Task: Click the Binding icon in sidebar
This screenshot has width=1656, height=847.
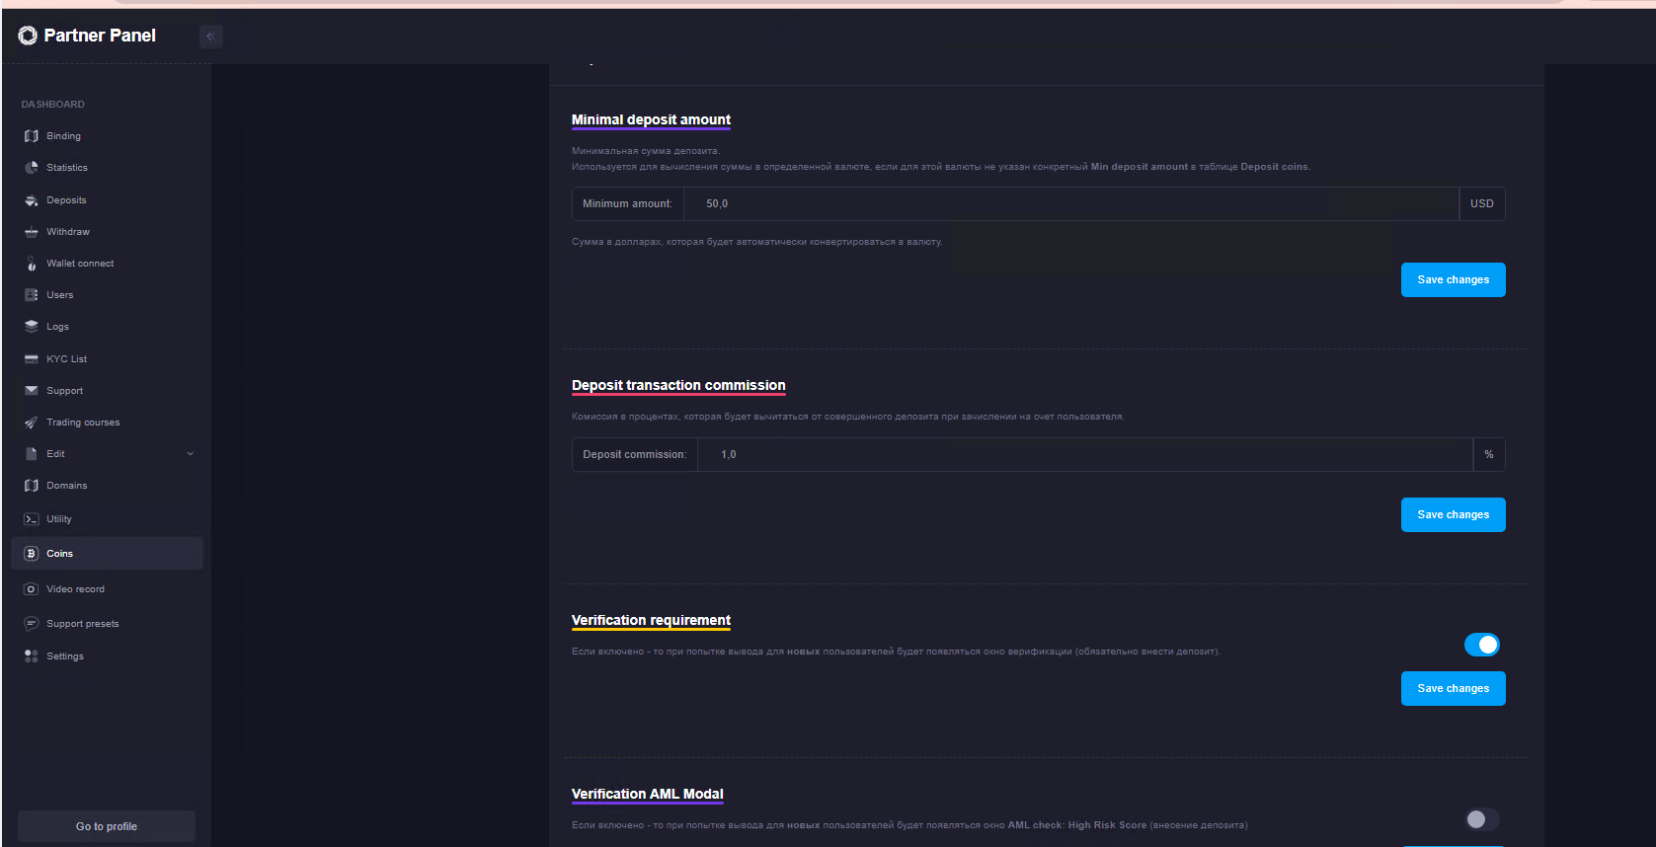Action: coord(31,136)
